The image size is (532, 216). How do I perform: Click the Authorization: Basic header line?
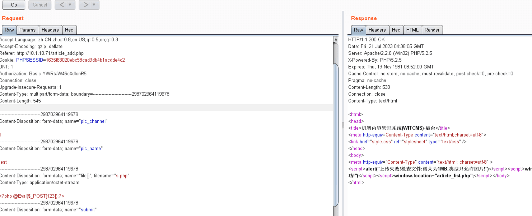tap(43, 74)
